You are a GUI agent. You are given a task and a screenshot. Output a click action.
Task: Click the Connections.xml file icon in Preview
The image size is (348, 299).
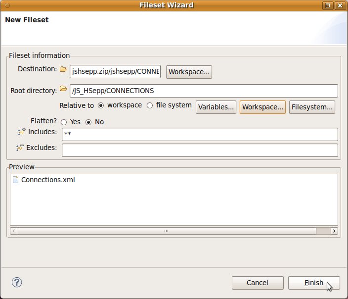[x=15, y=180]
